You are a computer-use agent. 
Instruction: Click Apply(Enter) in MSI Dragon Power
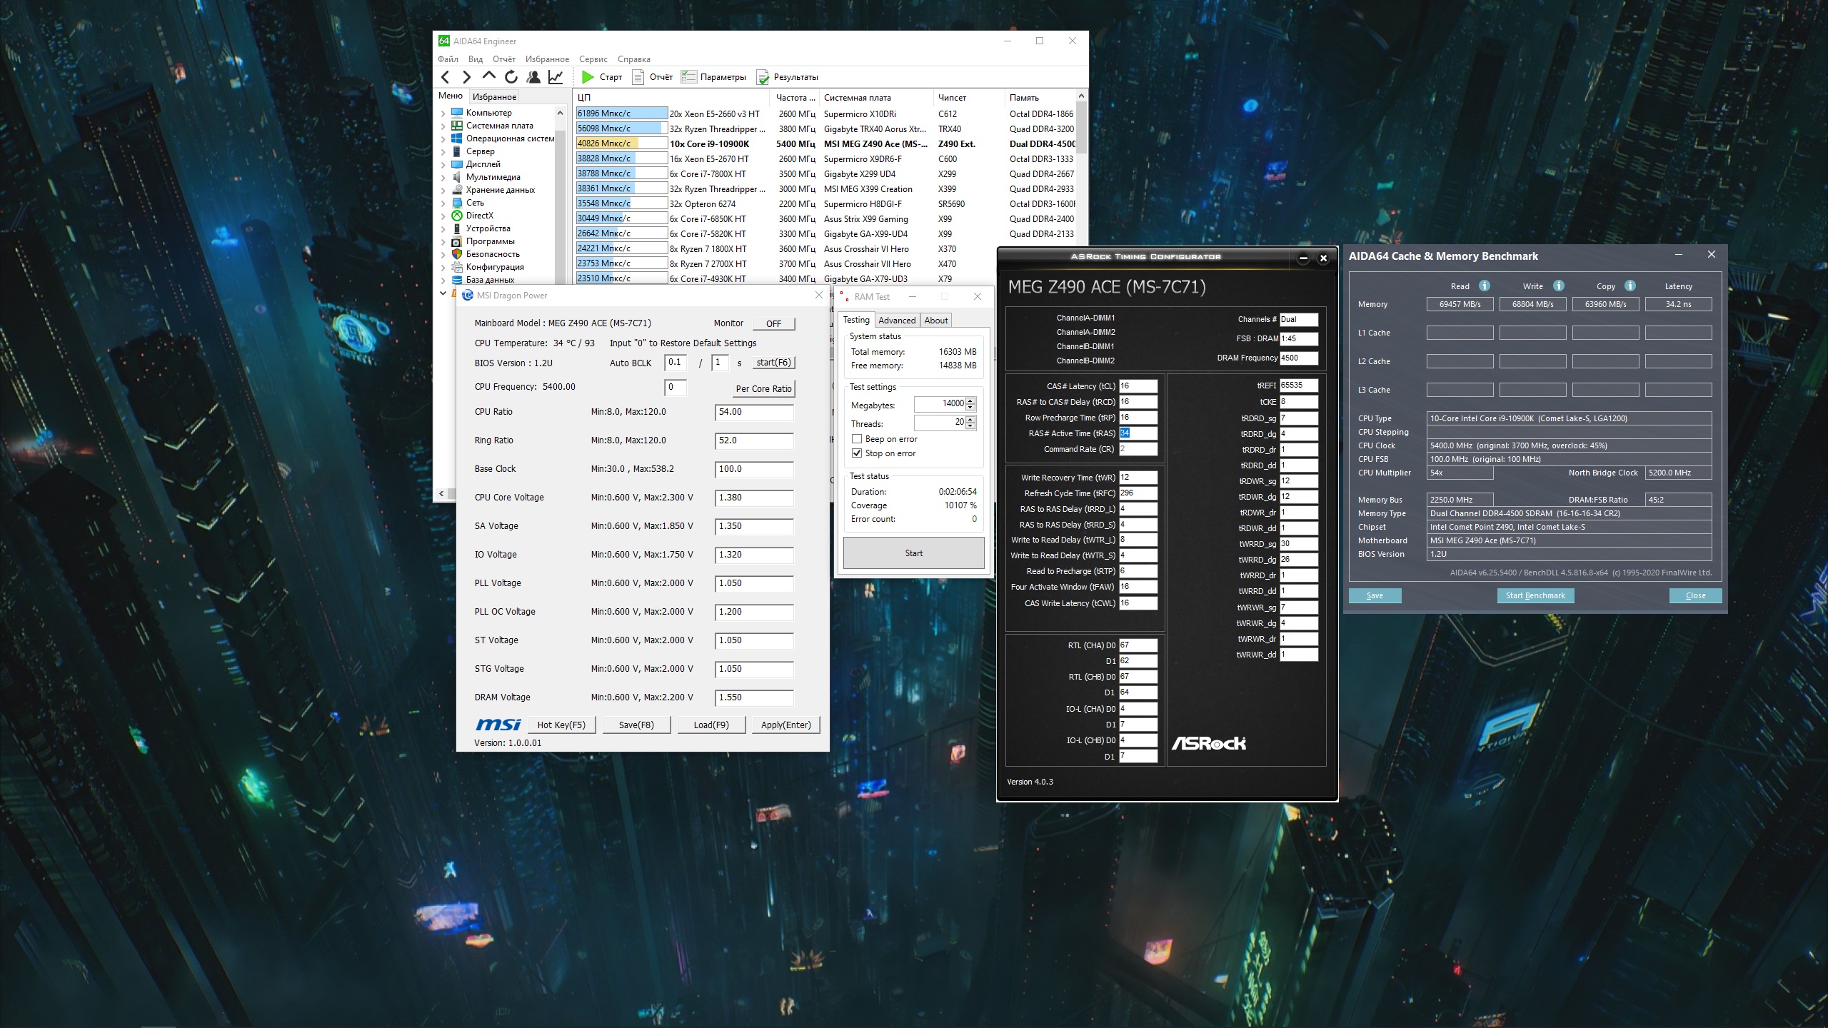tap(786, 725)
